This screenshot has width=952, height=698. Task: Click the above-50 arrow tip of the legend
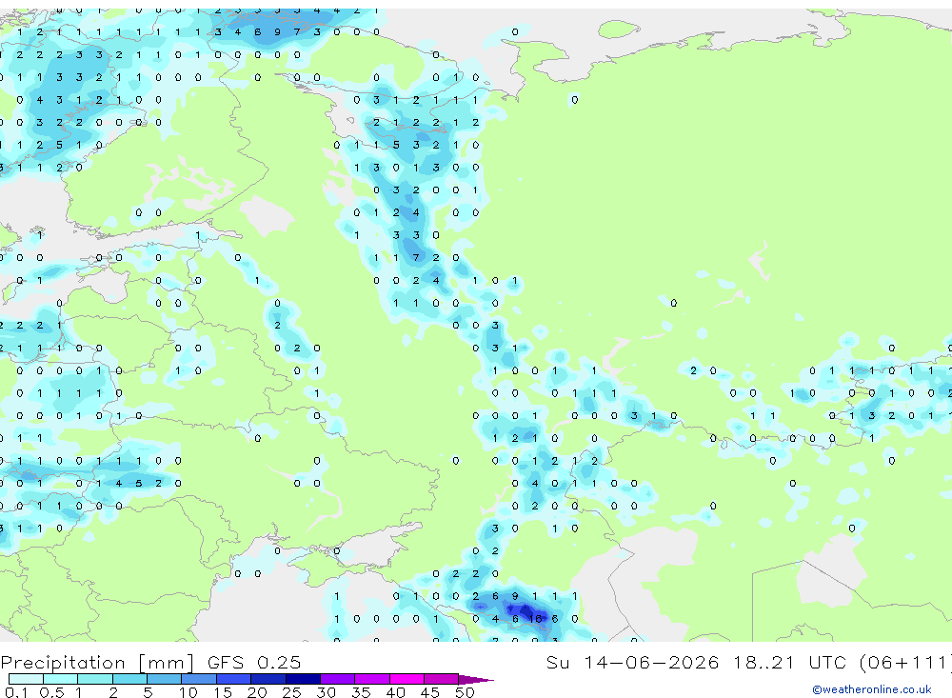point(477,680)
